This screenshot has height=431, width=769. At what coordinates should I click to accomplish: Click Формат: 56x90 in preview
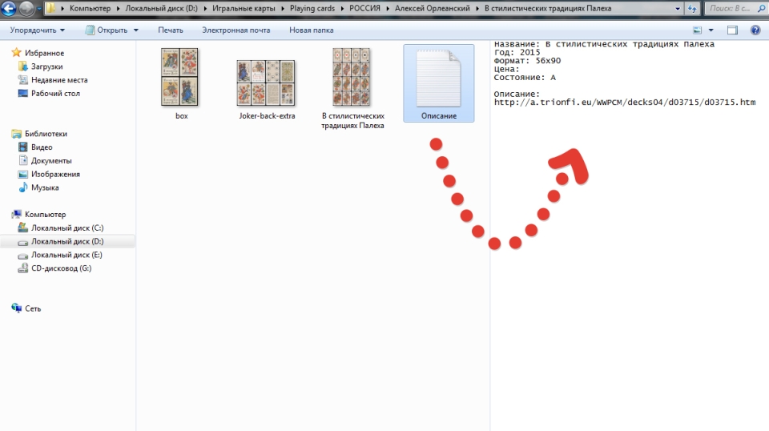coord(527,61)
